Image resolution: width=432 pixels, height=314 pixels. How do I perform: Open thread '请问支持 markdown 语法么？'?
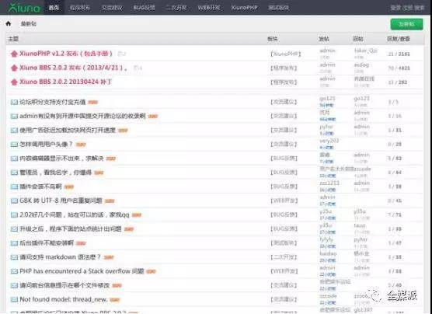pyautogui.click(x=61, y=257)
